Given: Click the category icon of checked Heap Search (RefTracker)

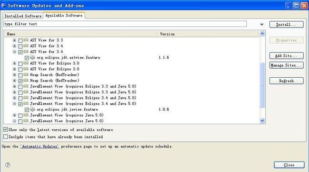Looking at the screenshot, I should [x=26, y=81].
